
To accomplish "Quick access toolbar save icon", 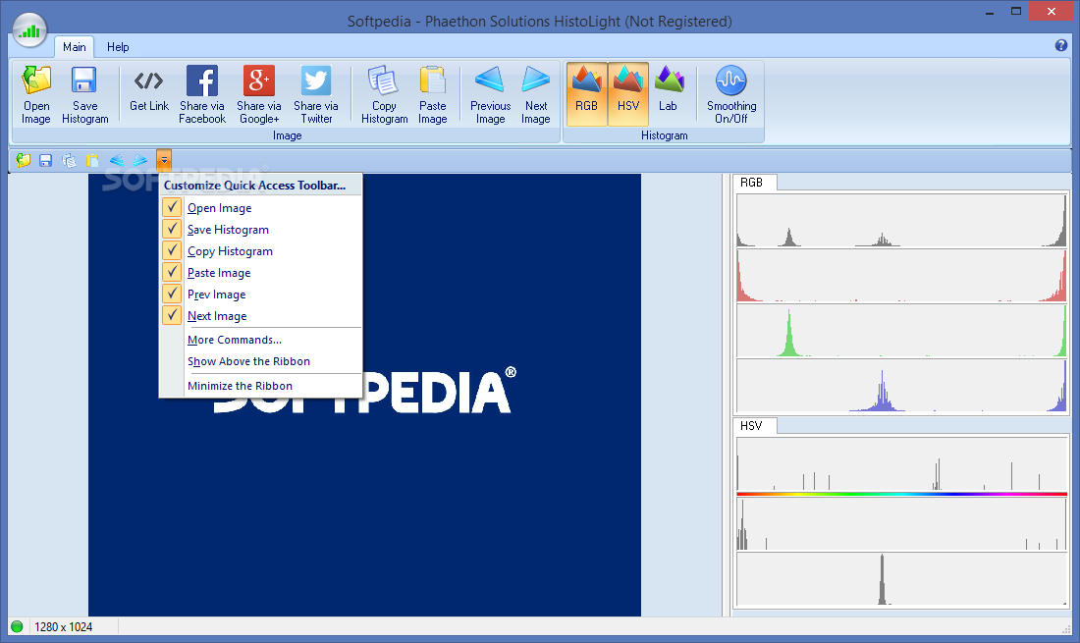I will coord(45,160).
